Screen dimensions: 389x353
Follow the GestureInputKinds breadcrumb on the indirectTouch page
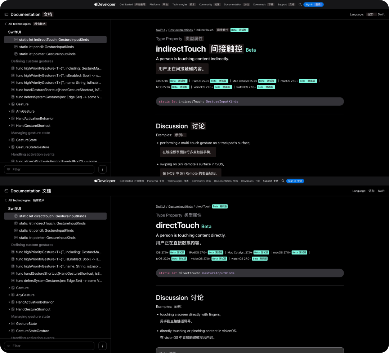click(x=180, y=30)
